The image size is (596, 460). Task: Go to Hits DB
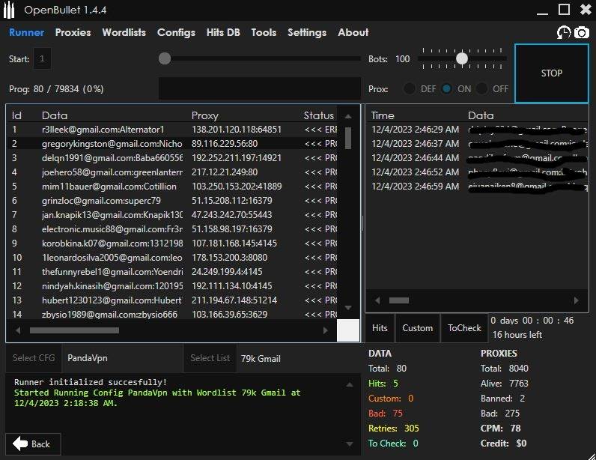223,32
